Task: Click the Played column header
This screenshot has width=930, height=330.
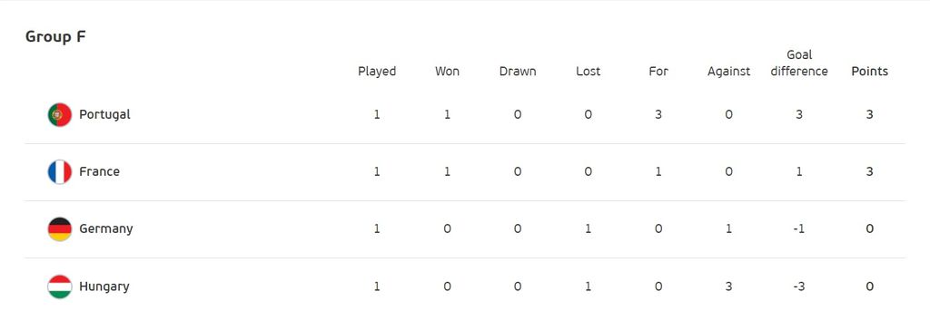Action: (x=377, y=72)
